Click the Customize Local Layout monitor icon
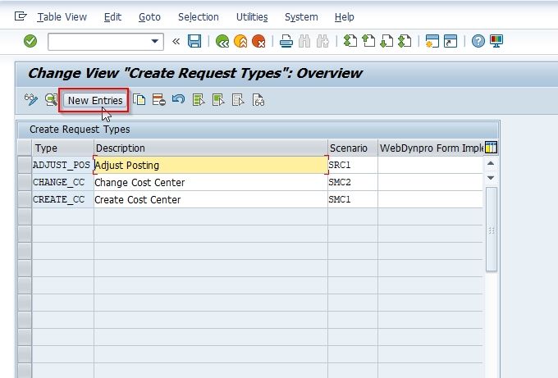This screenshot has height=378, width=558. pyautogui.click(x=496, y=41)
